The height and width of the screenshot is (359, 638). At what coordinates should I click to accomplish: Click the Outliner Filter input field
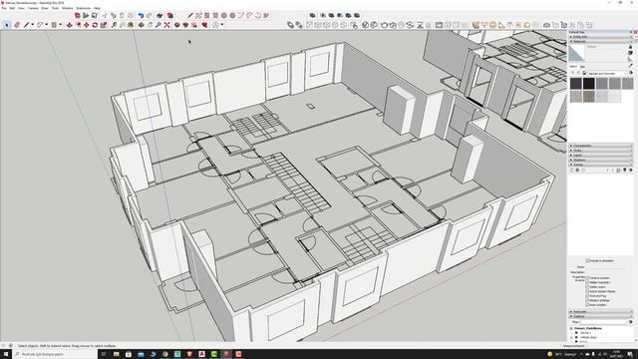point(603,322)
